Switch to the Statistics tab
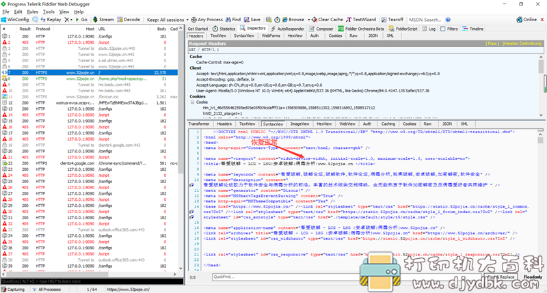Viewport: 547px width, 293px height. 224,29
